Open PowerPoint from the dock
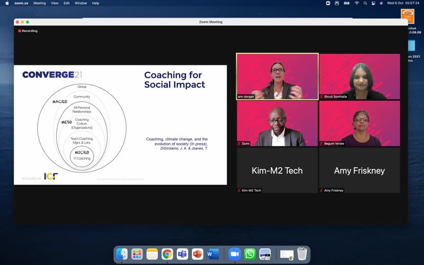Image resolution: width=424 pixels, height=265 pixels. (x=198, y=254)
